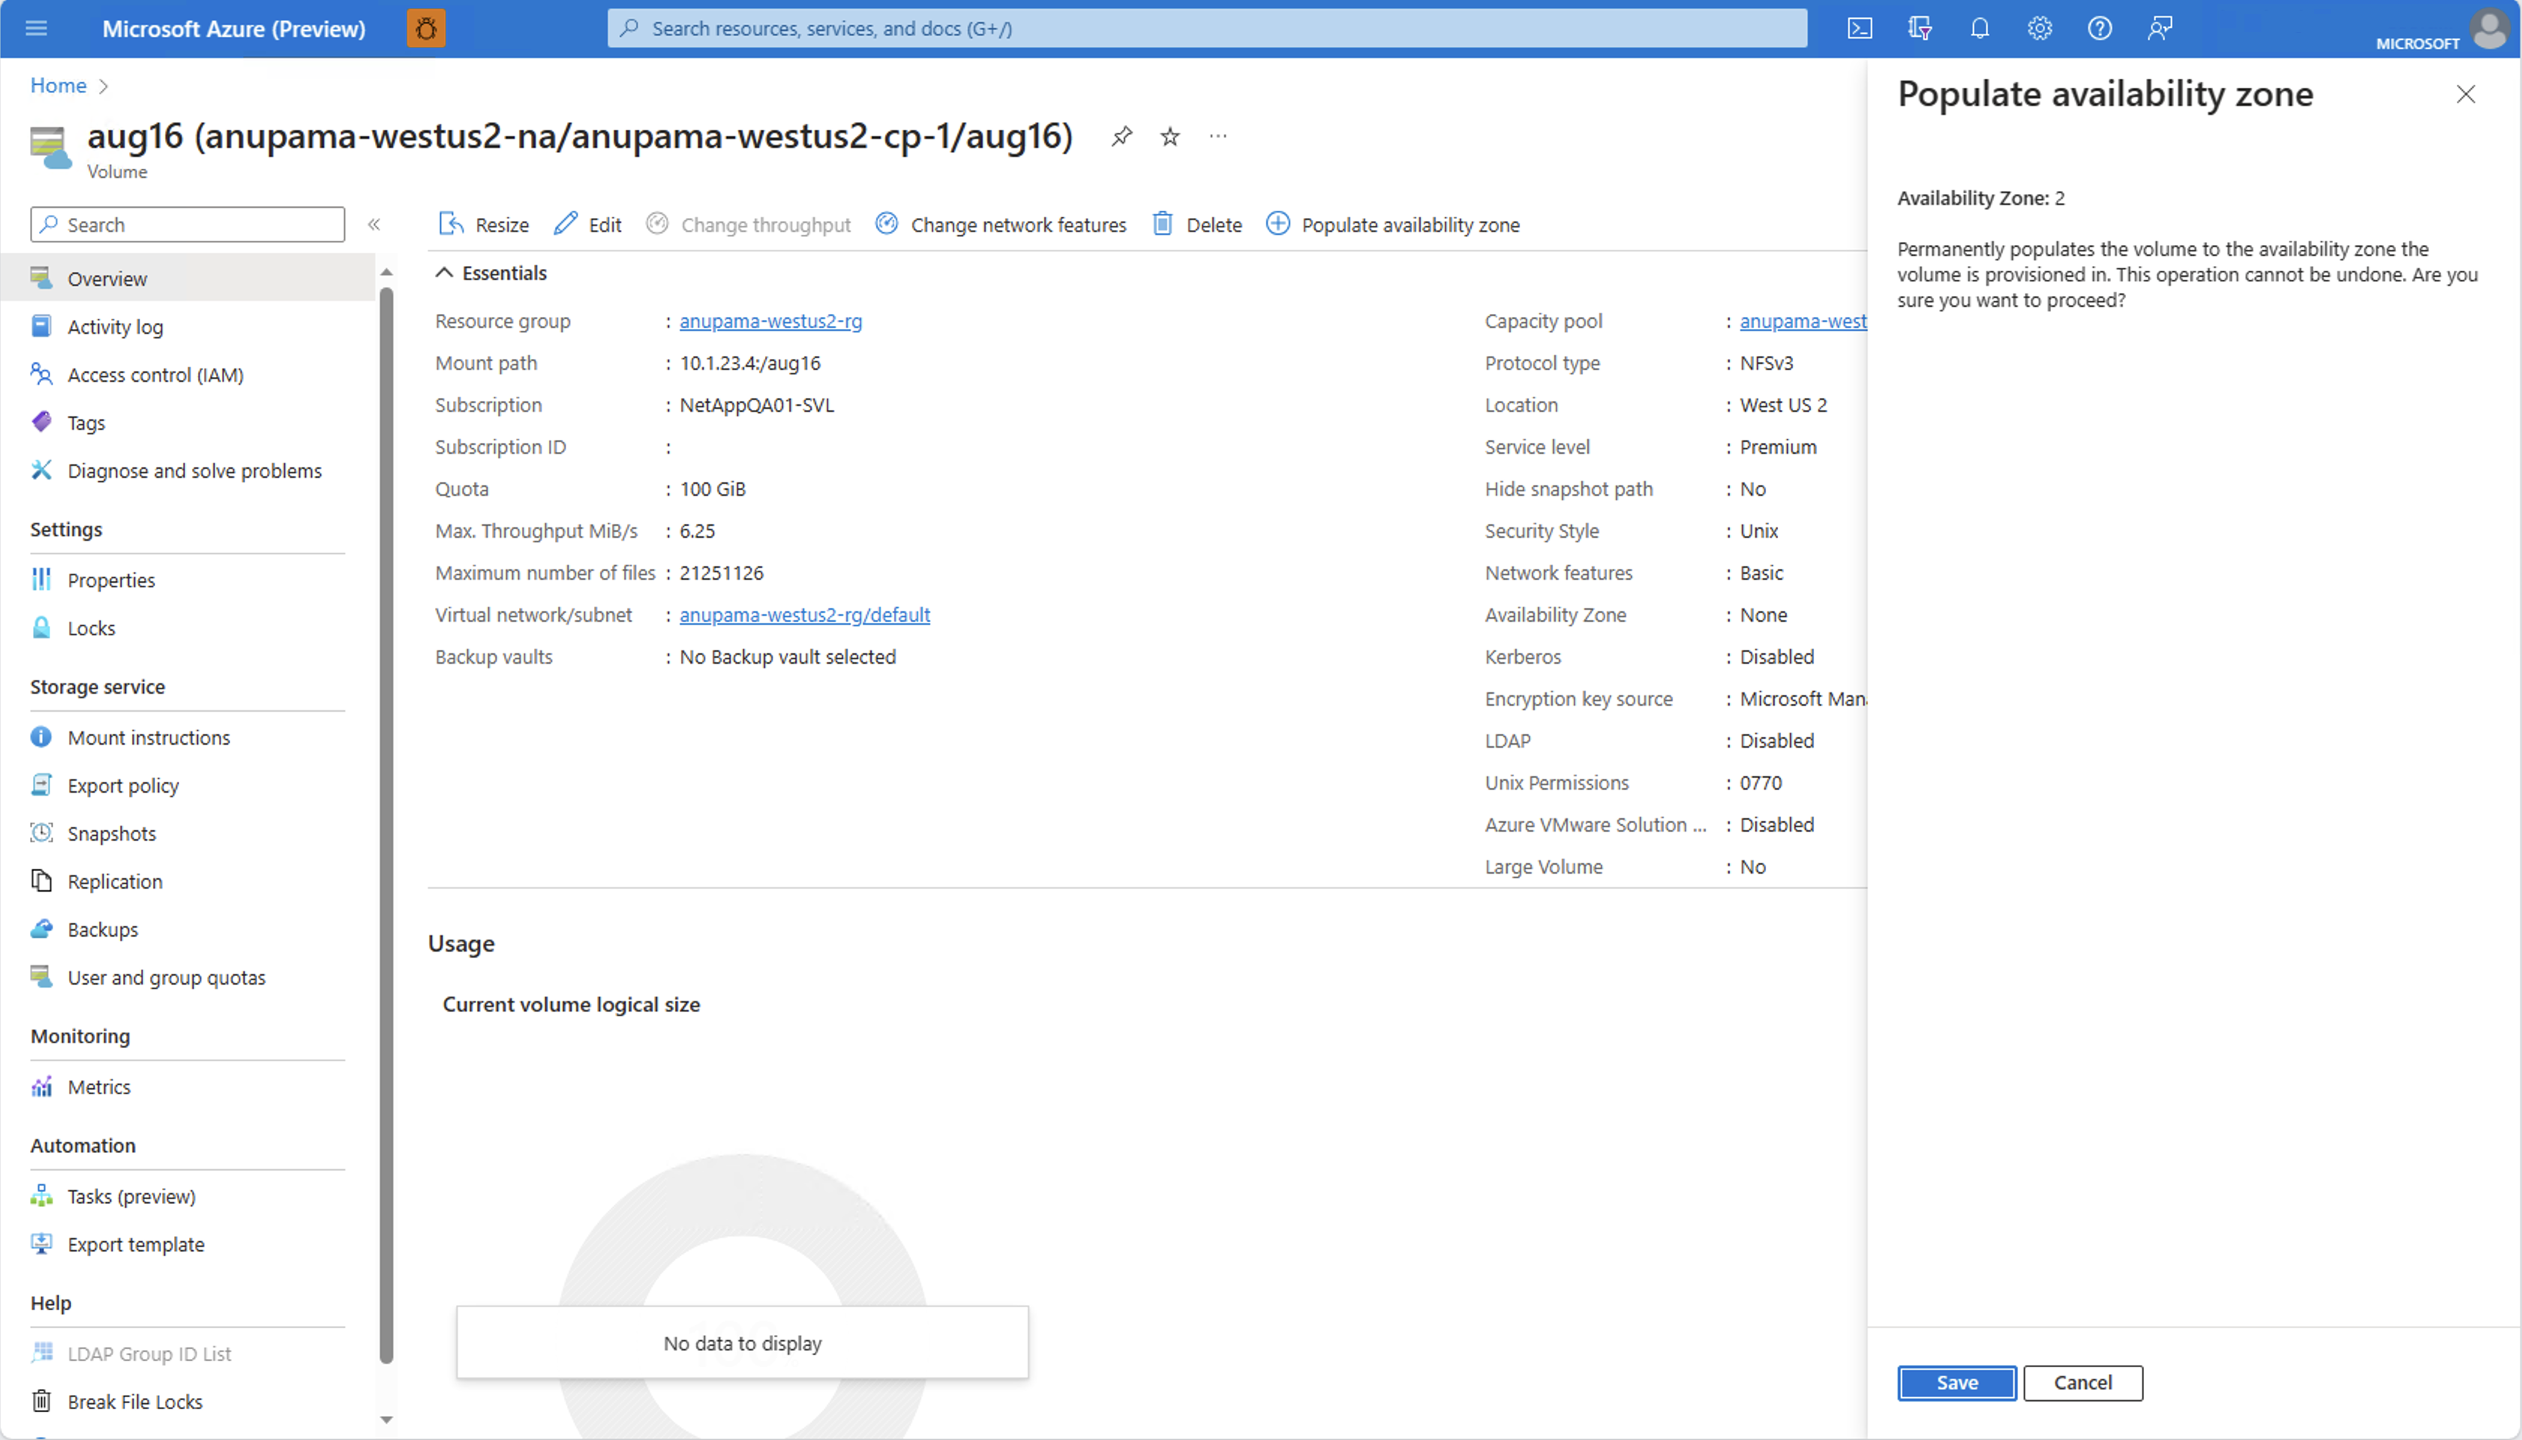This screenshot has width=2522, height=1440.
Task: Open the notifications bell
Action: pos(1979,28)
